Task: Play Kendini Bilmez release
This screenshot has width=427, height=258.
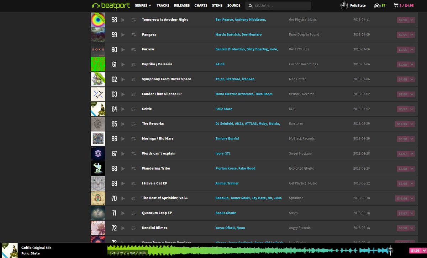Action: point(123,228)
